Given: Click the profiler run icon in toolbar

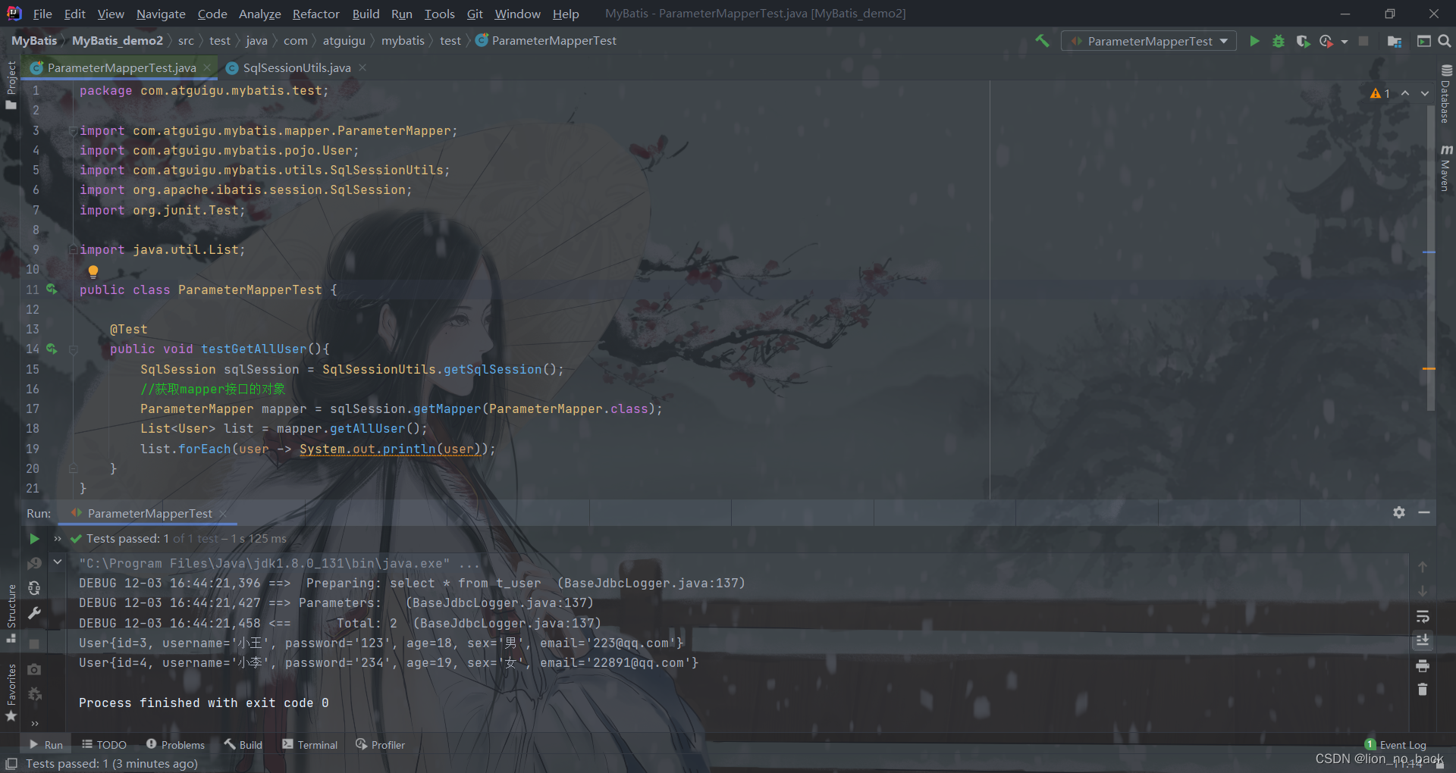Looking at the screenshot, I should (x=1326, y=41).
